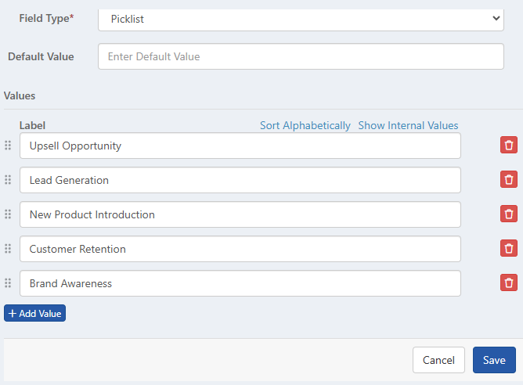Click drag handle for Brand Awareness
This screenshot has width=523, height=385.
tap(8, 283)
